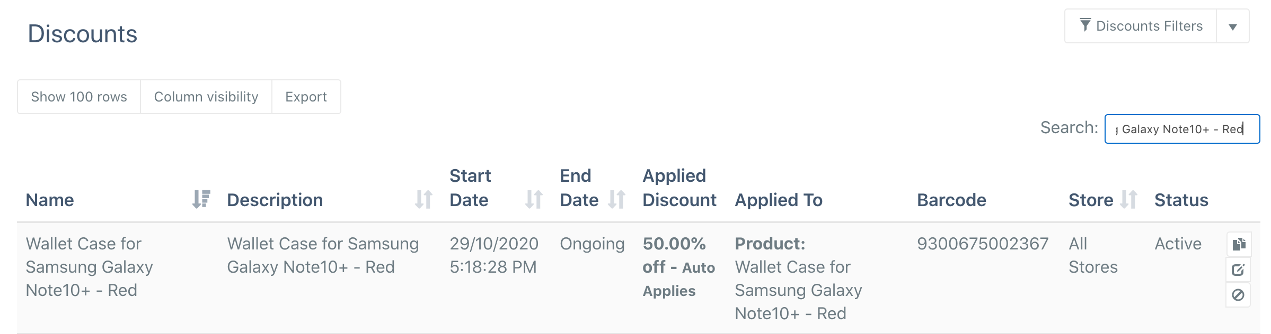Sort by Description column sort arrows
Viewport: 1271px width, 334px height.
coord(423,199)
